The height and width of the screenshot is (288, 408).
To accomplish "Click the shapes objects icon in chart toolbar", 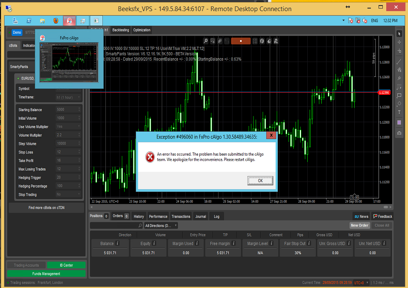I will 276,41.
